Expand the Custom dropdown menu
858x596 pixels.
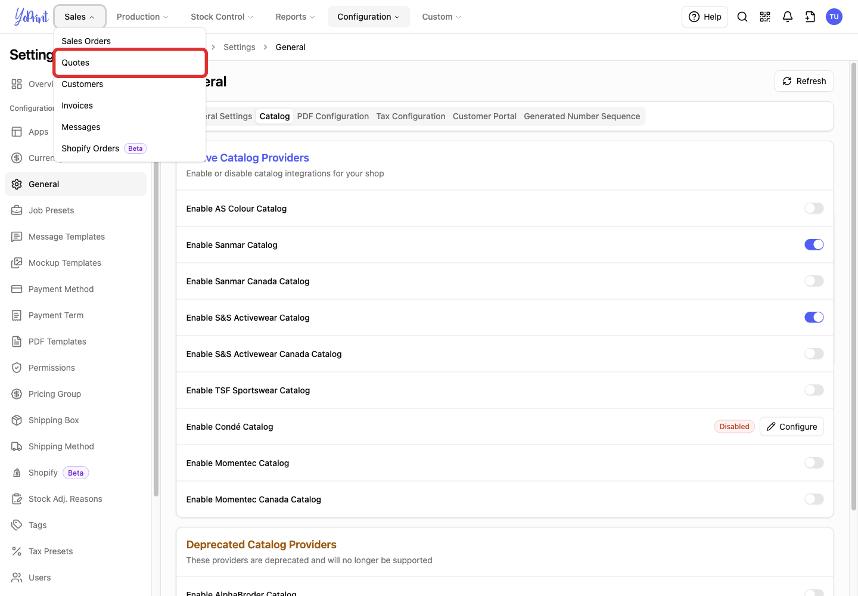click(x=442, y=17)
